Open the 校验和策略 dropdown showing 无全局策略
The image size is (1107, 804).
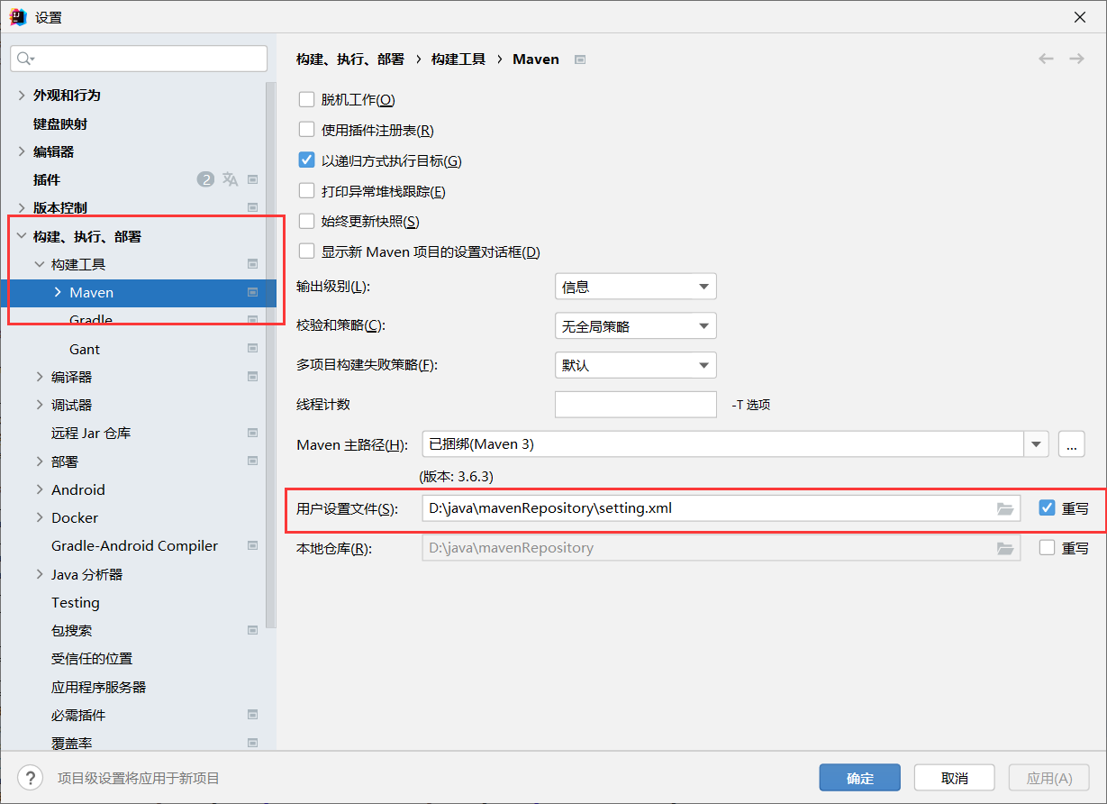(x=636, y=325)
